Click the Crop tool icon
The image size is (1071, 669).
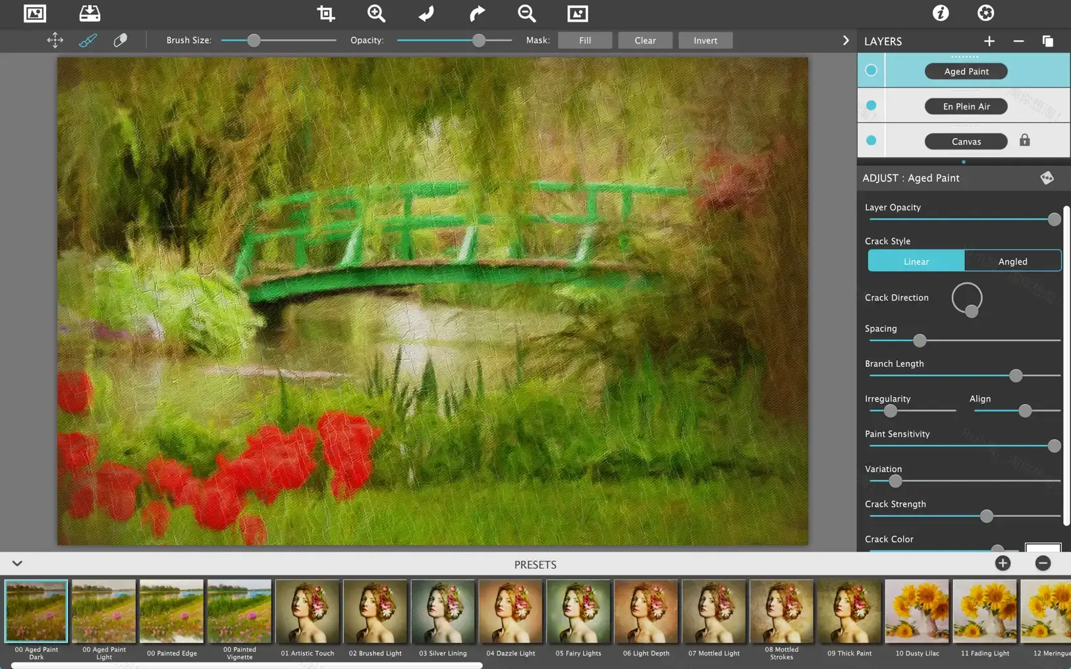[325, 13]
